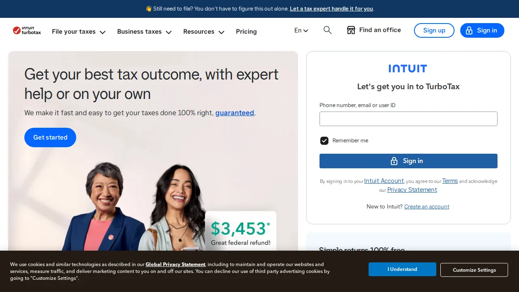The height and width of the screenshot is (292, 519).
Task: Open the Terms link
Action: pyautogui.click(x=450, y=181)
